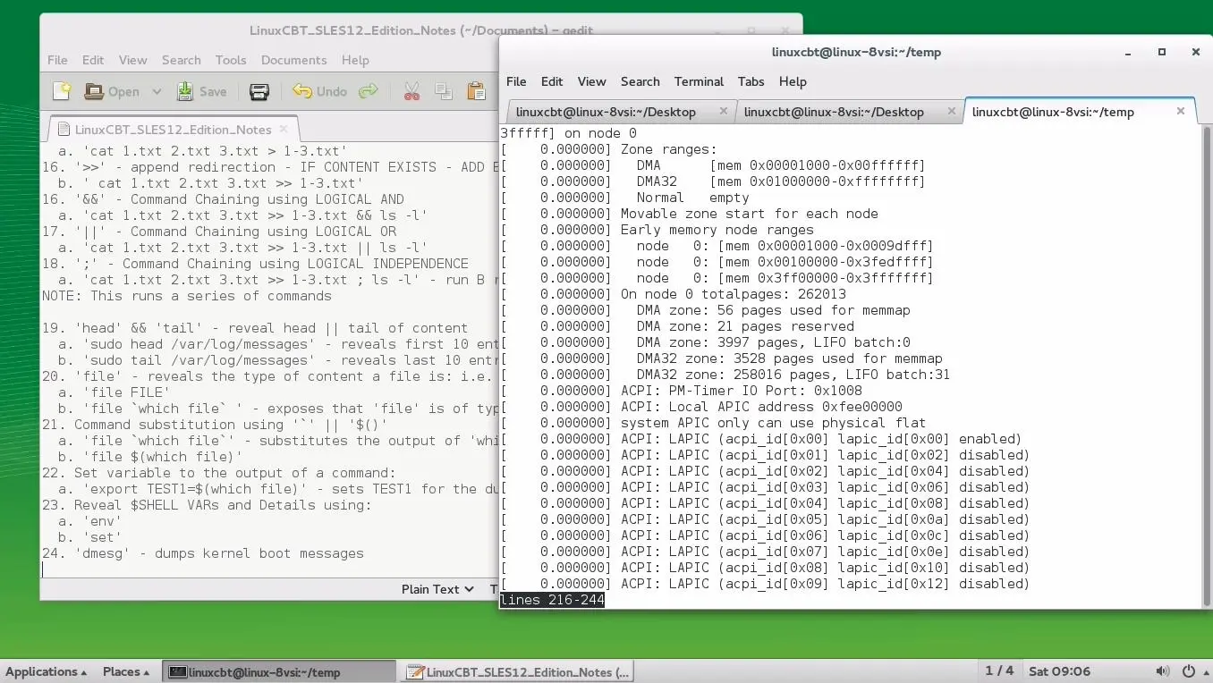Image resolution: width=1213 pixels, height=683 pixels.
Task: Open the gedit Help menu
Action: tap(355, 60)
